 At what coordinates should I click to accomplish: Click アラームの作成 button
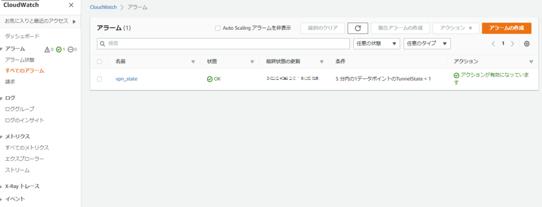506,28
